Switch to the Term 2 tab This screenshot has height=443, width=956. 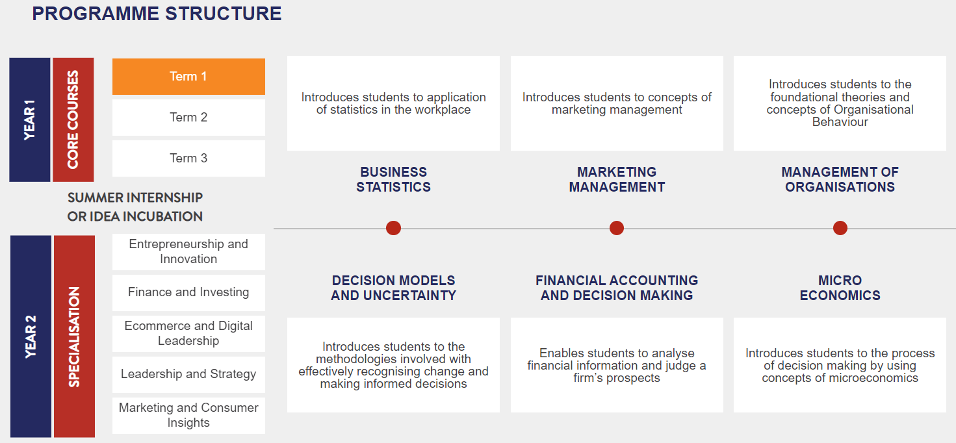[188, 118]
